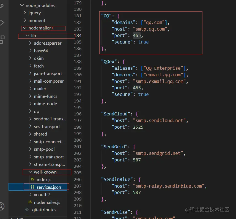This screenshot has height=219, width=236.
Task: Click the "SendPulse" key
Action: point(116,212)
